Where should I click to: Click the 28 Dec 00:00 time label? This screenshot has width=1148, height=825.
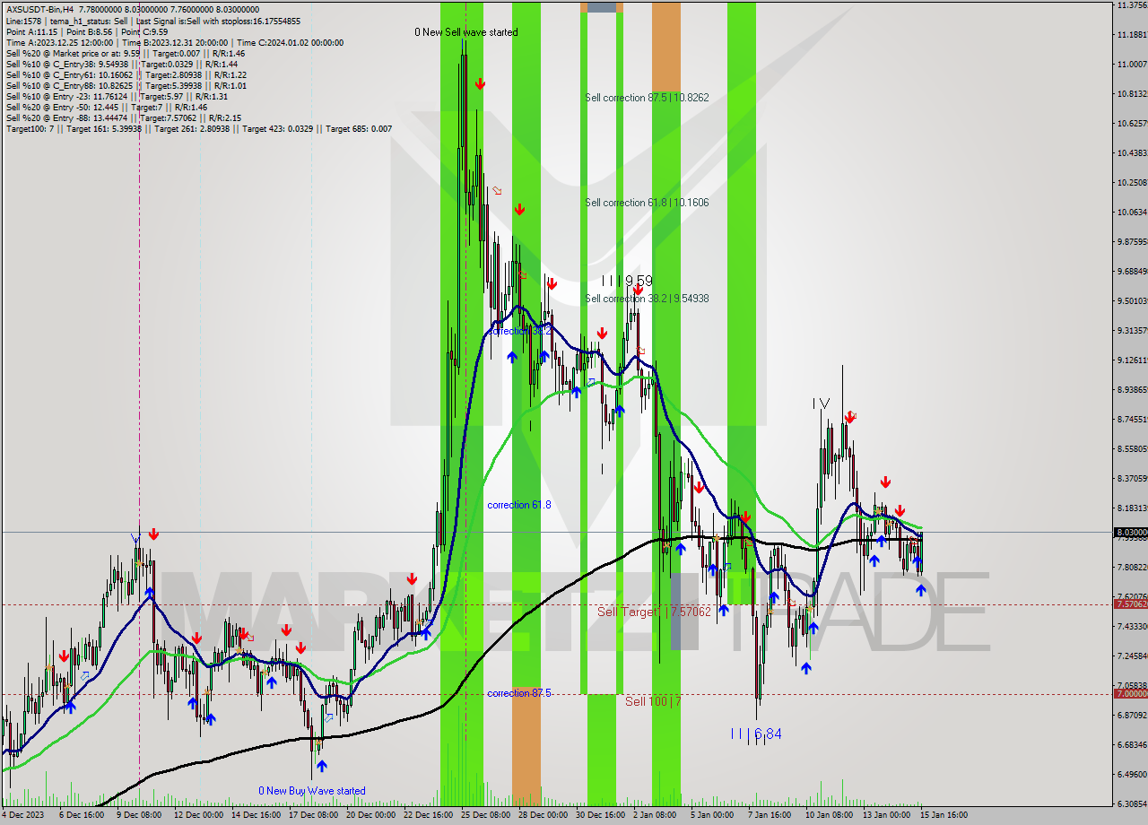(544, 815)
